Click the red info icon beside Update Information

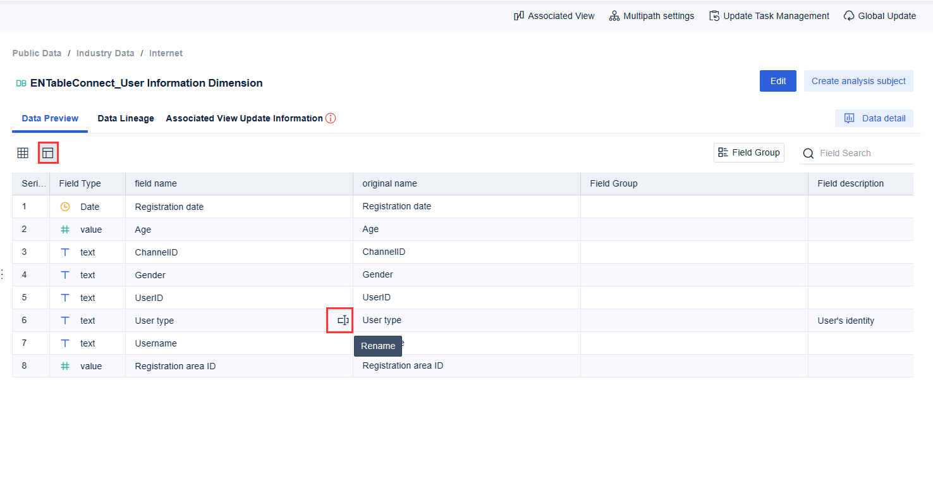click(x=331, y=118)
